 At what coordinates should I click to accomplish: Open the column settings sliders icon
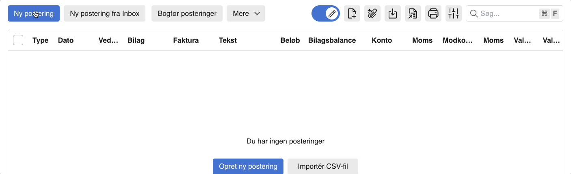454,13
